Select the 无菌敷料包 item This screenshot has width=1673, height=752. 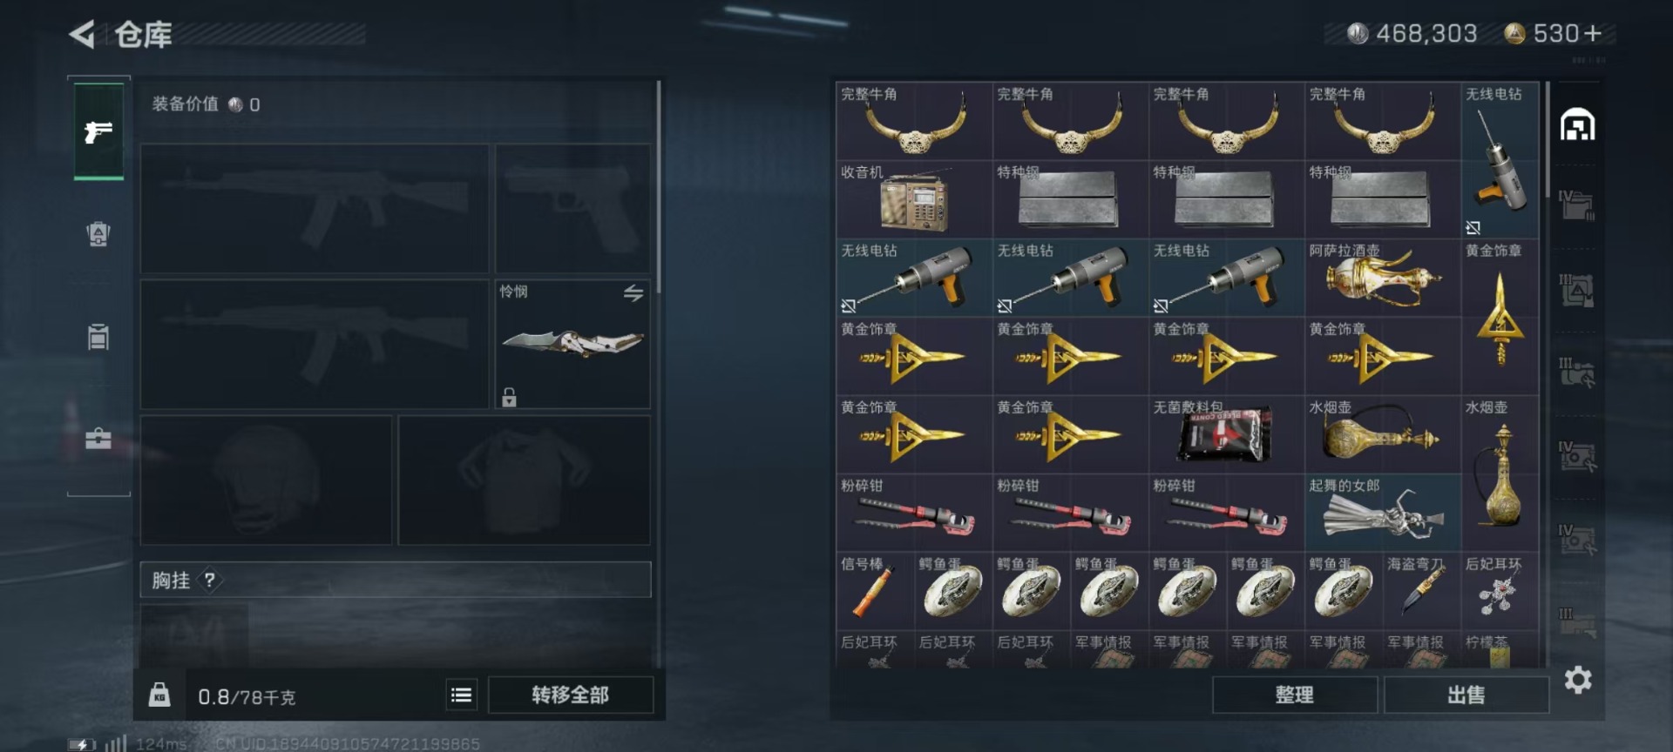click(1226, 434)
